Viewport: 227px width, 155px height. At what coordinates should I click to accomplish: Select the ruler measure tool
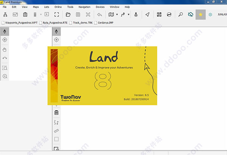[56, 131]
